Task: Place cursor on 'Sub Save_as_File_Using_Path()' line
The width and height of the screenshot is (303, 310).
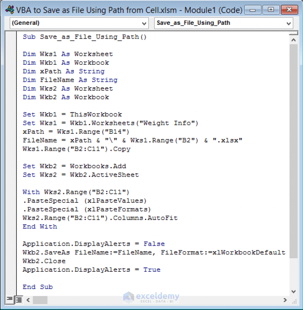Action: coord(85,37)
